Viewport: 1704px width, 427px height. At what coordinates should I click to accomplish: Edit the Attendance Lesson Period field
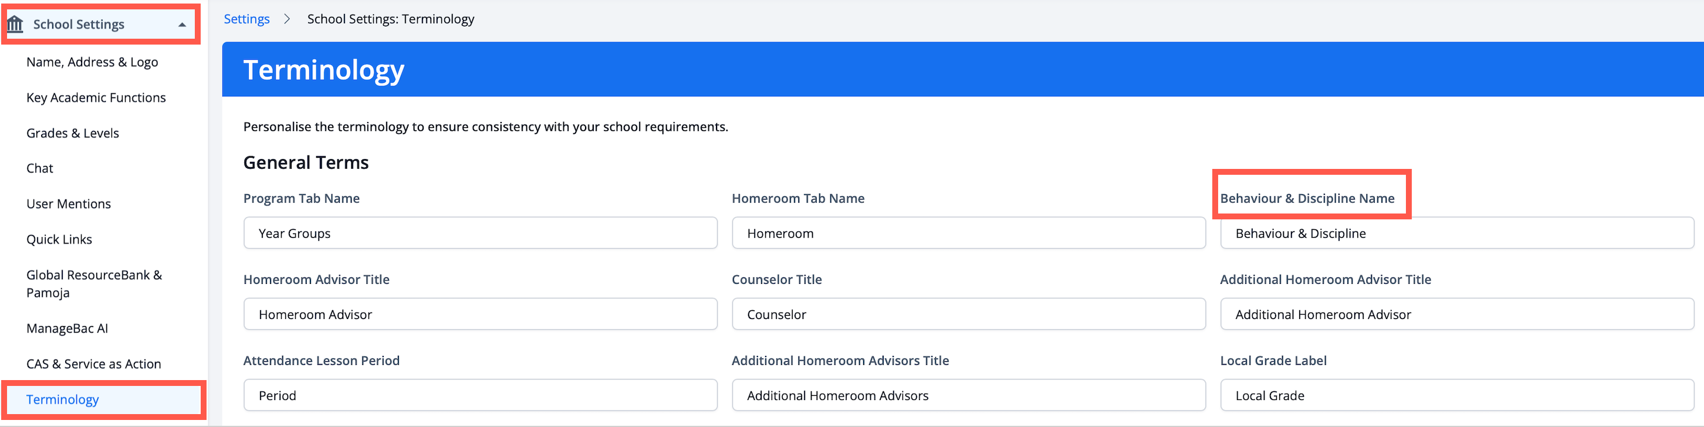coord(480,395)
